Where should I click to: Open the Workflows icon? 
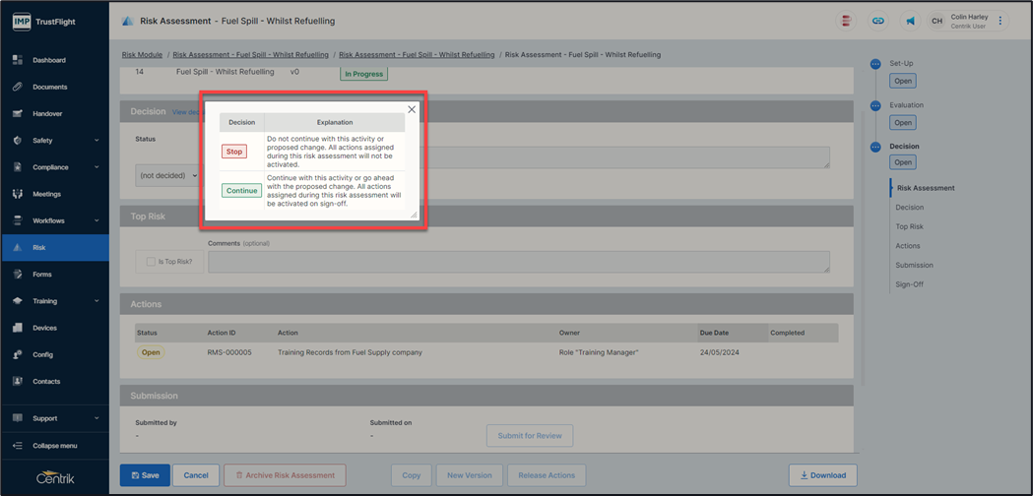[18, 220]
